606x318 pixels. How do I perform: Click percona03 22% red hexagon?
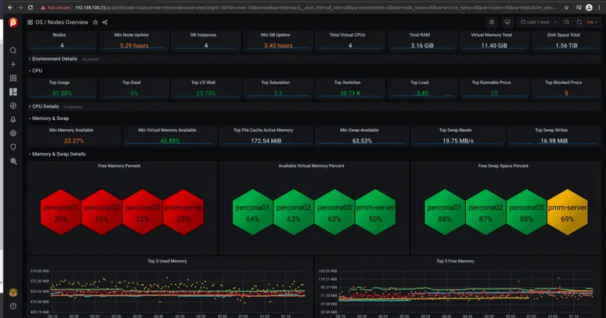(x=143, y=212)
